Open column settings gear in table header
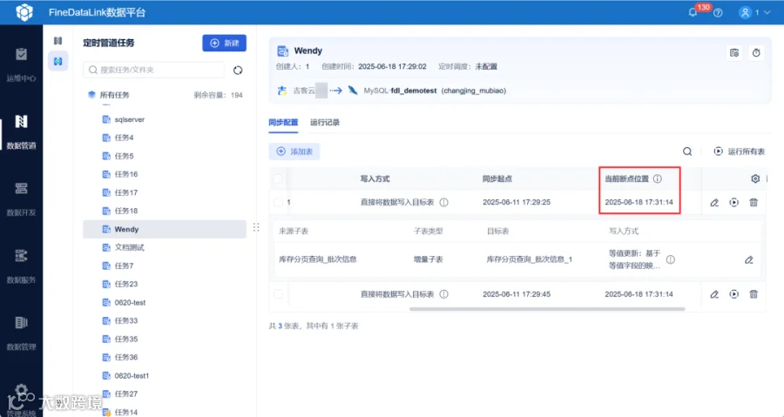Image resolution: width=784 pixels, height=417 pixels. 755,178
